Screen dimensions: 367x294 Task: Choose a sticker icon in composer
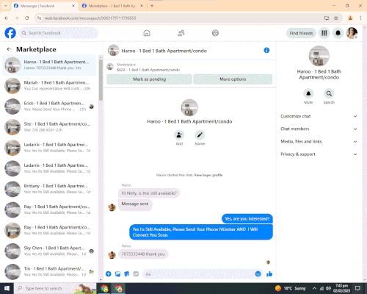coord(127,274)
